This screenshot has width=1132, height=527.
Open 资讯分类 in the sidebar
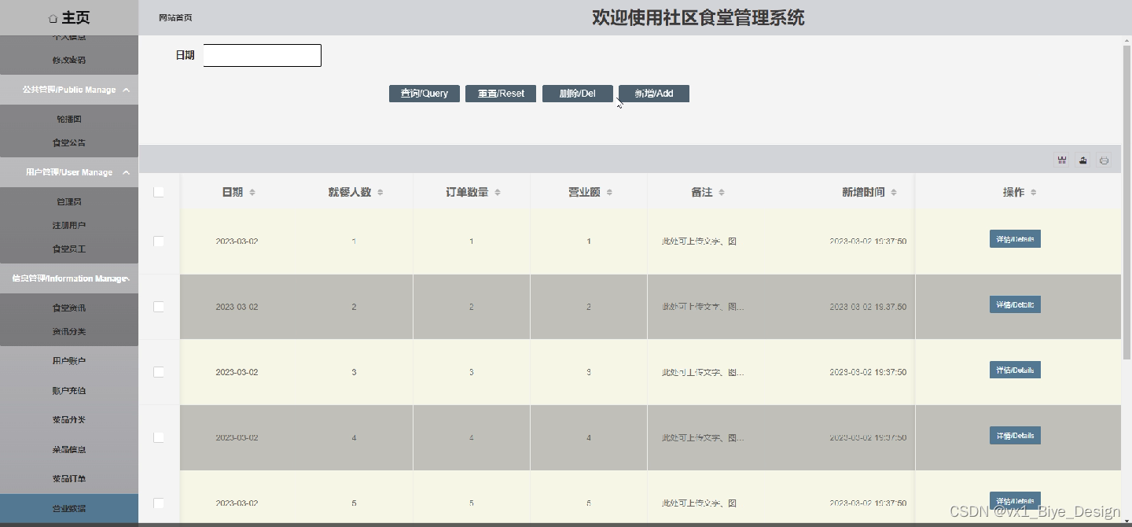click(x=69, y=332)
